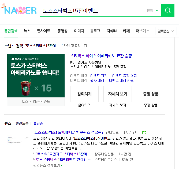Click the 참여하기 box button
This screenshot has width=179, height=169.
coord(84,94)
